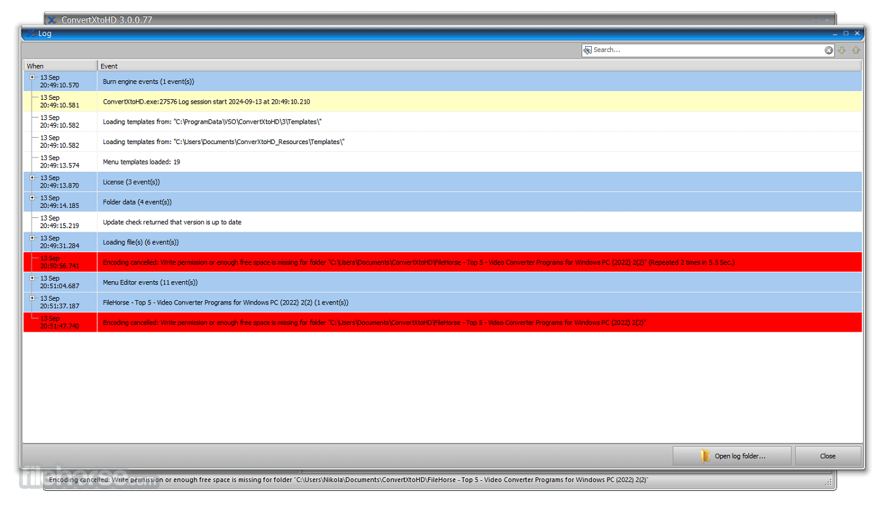Click timestamp 20:49:10.581 in the When column
The image size is (885, 508).
tap(59, 106)
